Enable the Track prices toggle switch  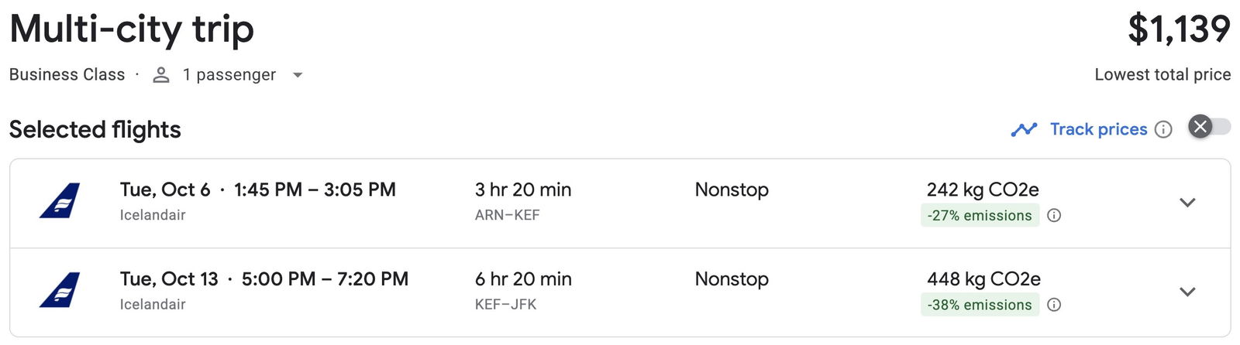(1209, 127)
